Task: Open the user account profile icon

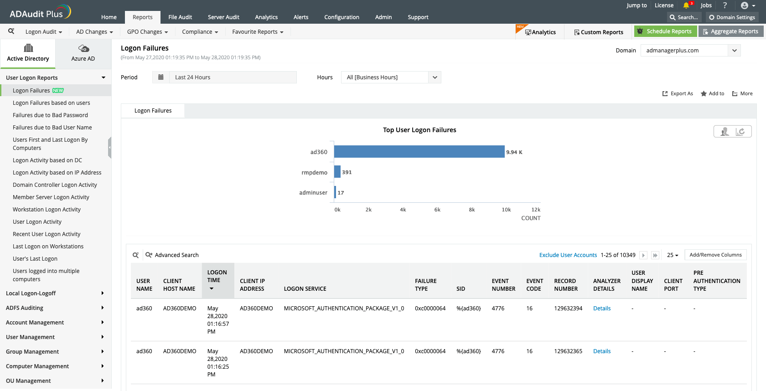Action: (x=745, y=5)
